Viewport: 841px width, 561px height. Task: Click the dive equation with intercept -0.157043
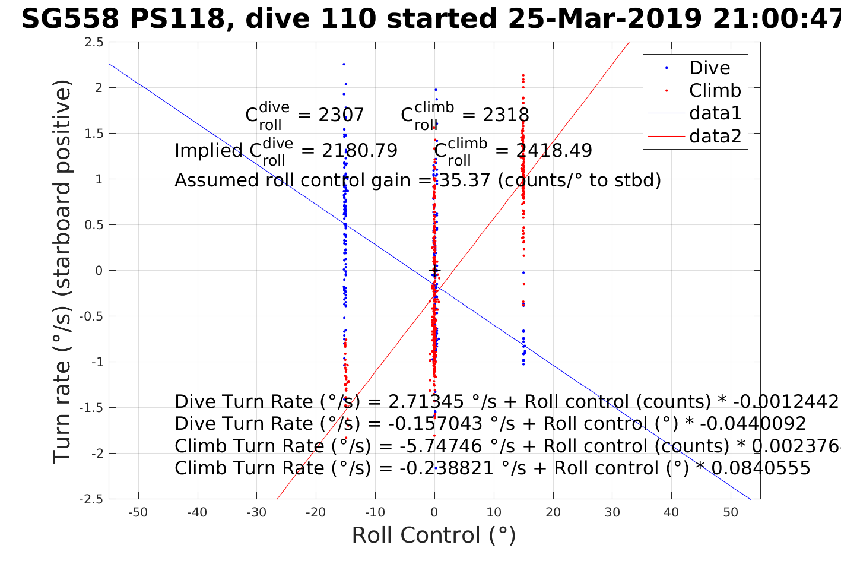click(x=490, y=424)
